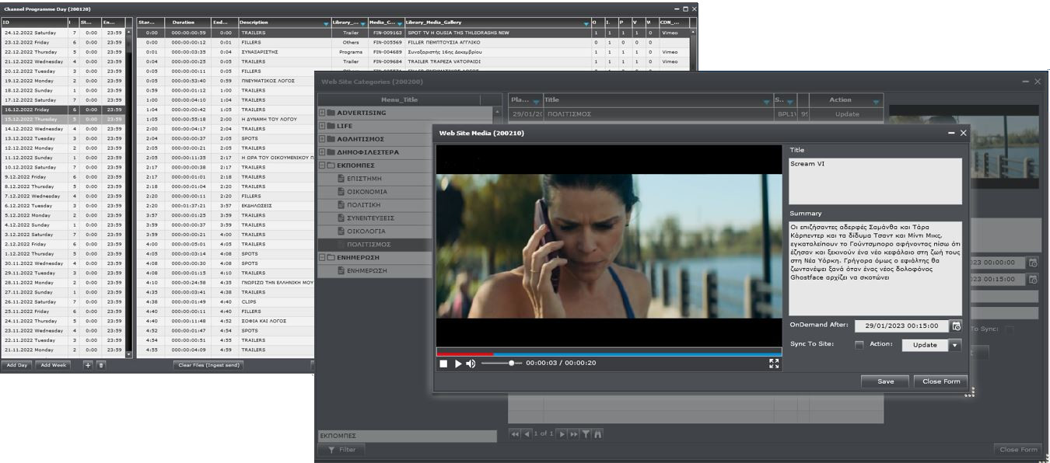Screen dimensions: 1050x463
Task: Select ΟΙΚΟΛΟΓΙΑ in the category tree
Action: [366, 231]
